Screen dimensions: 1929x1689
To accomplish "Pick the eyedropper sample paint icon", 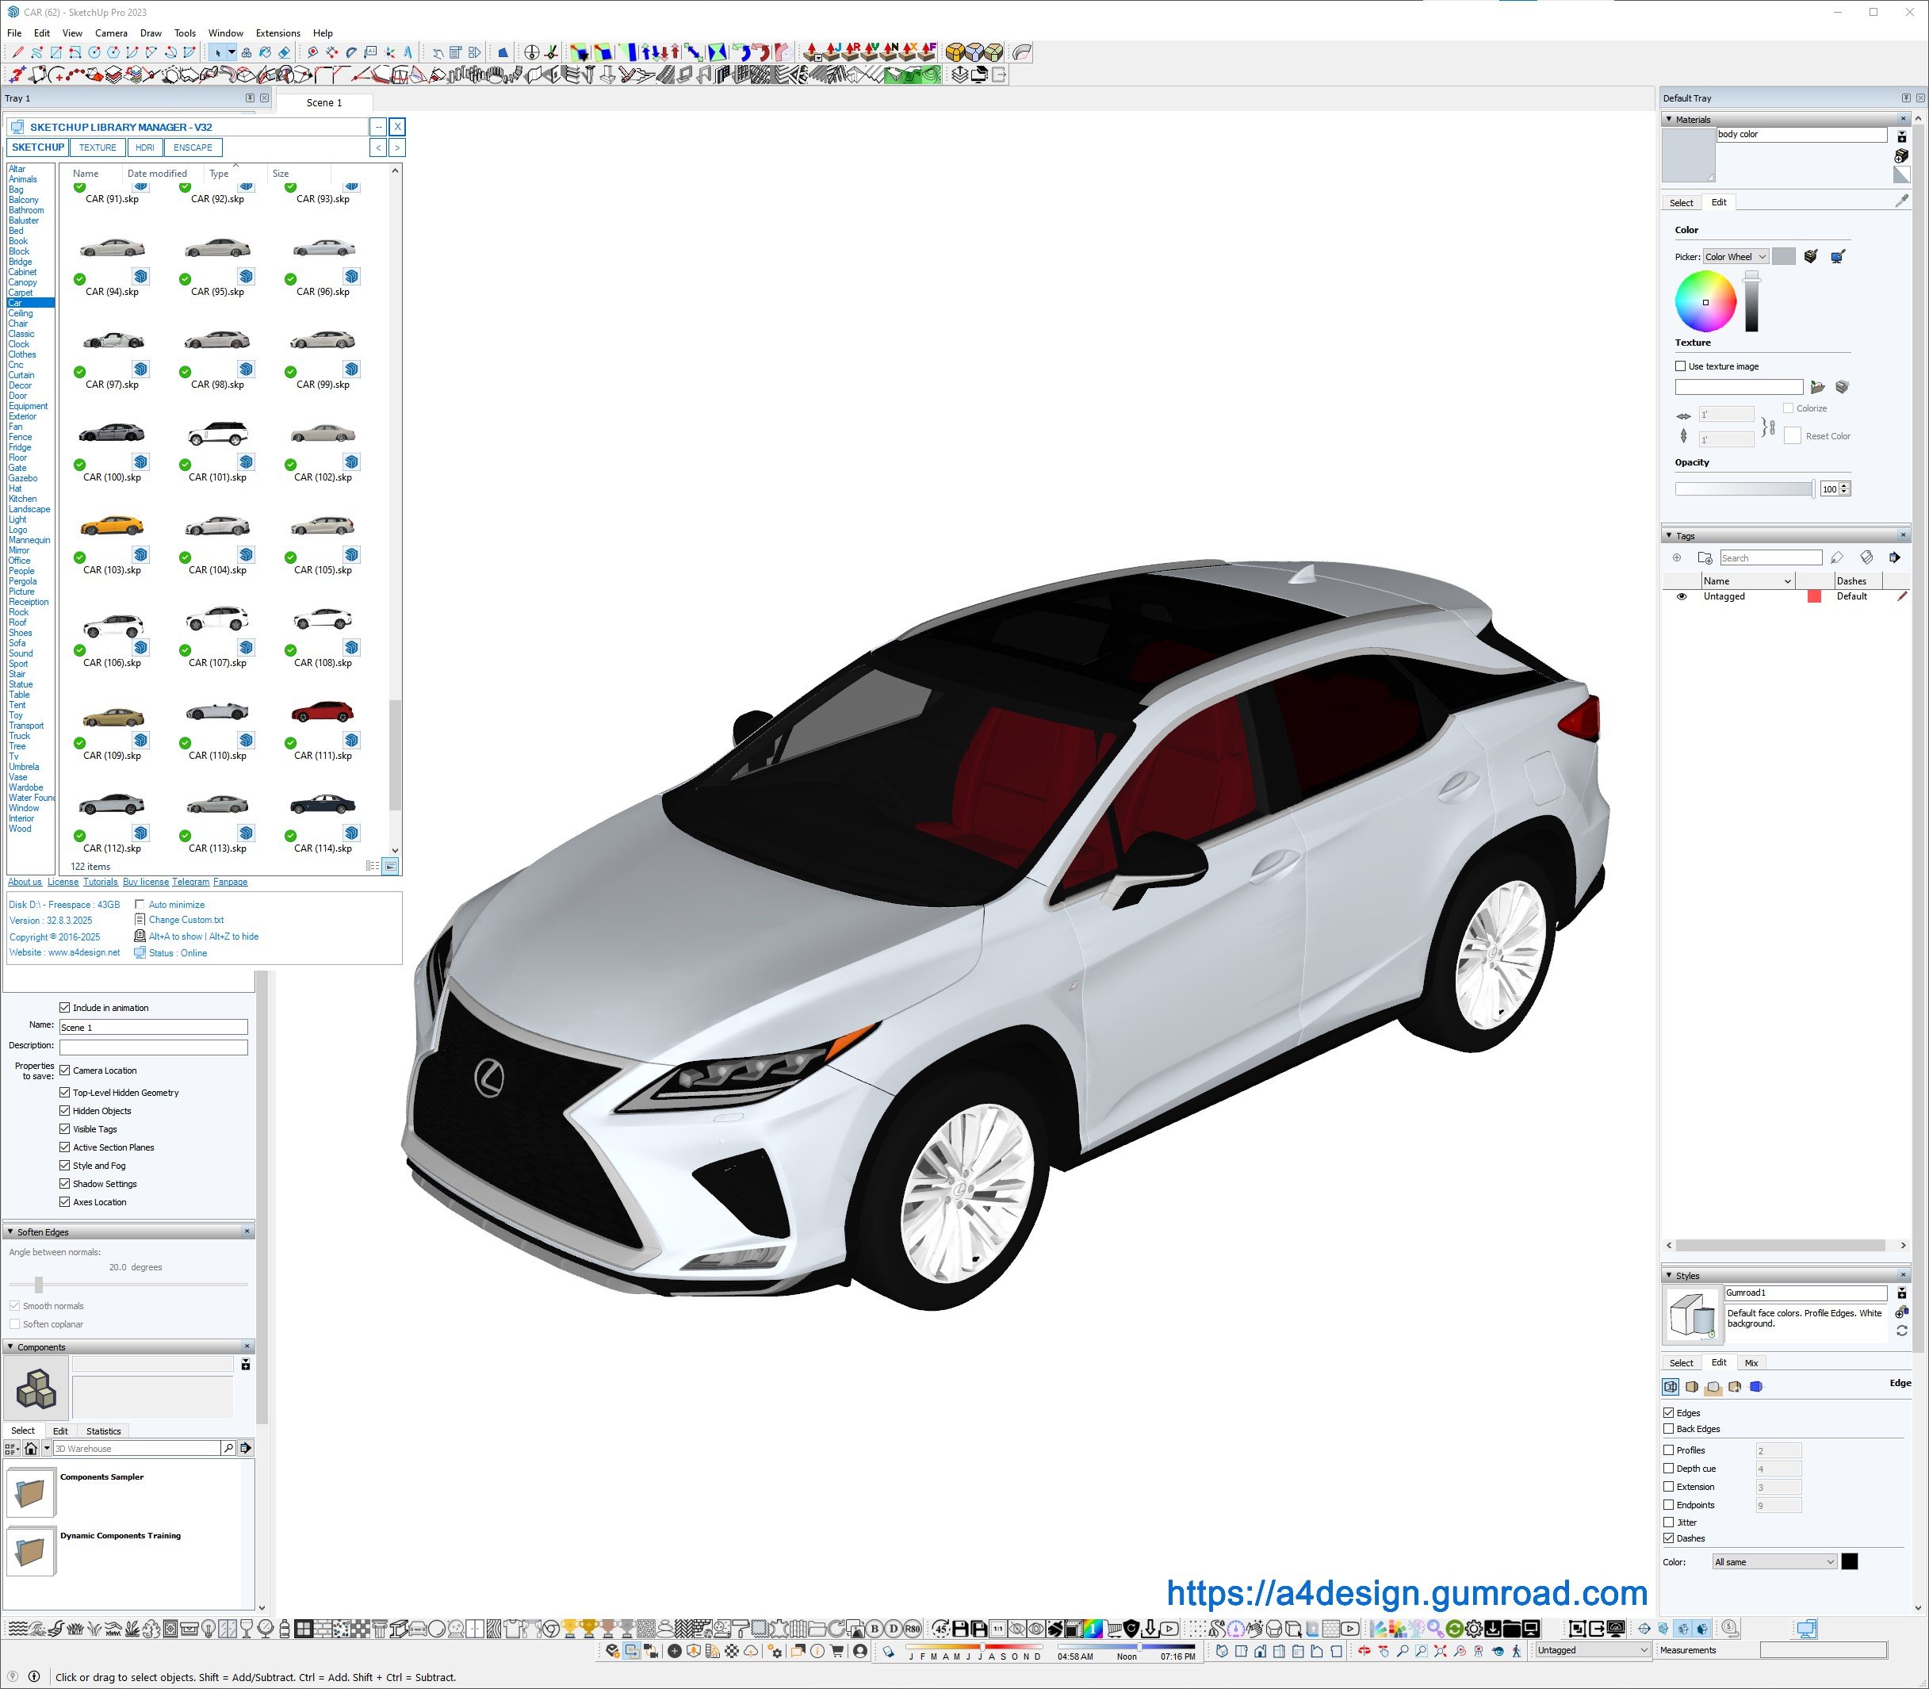I will coord(1900,201).
